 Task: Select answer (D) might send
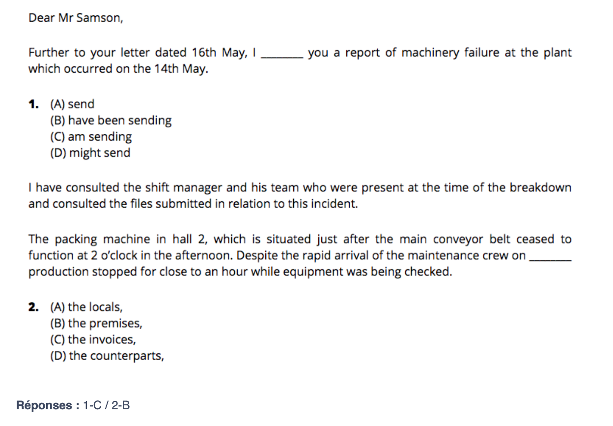coord(90,153)
